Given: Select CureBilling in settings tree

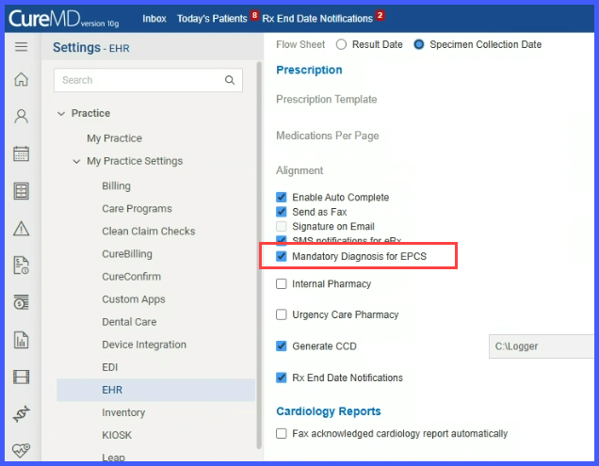Looking at the screenshot, I should coord(127,254).
